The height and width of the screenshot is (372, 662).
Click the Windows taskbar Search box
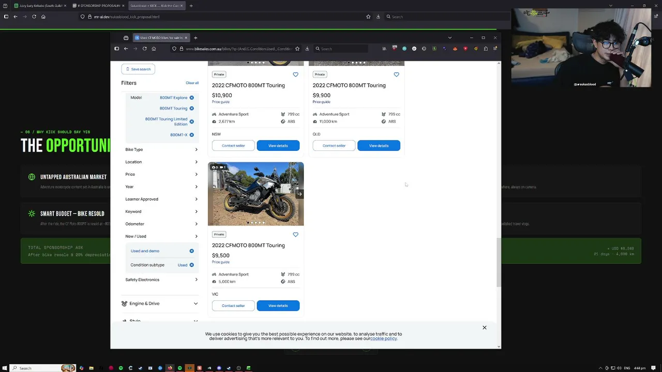click(43, 368)
